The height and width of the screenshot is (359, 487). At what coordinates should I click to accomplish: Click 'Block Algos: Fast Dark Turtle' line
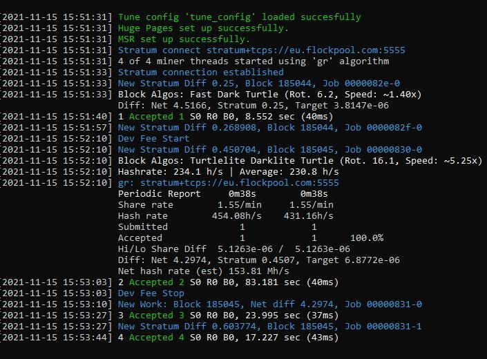pos(269,95)
